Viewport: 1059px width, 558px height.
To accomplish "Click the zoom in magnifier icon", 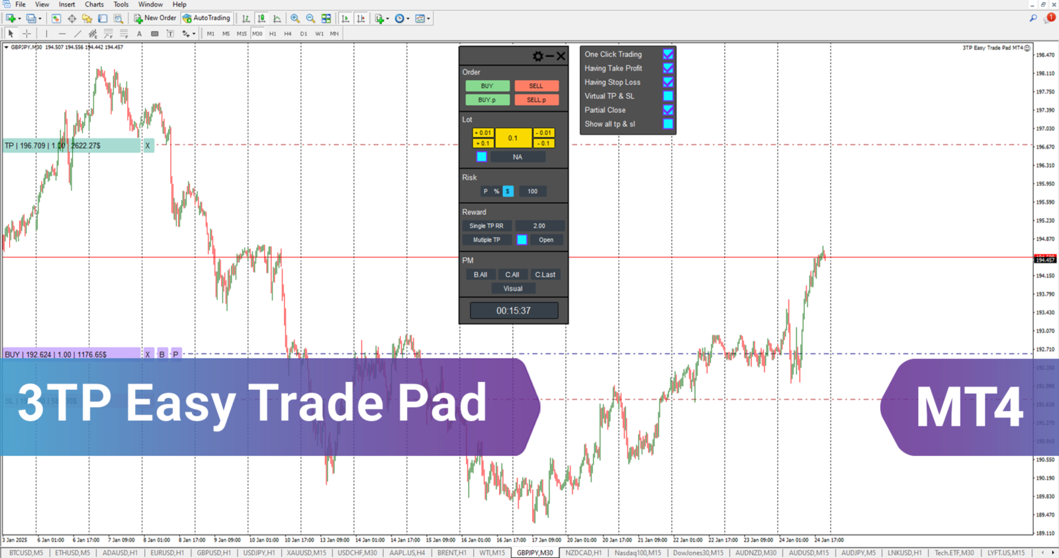I will pos(295,19).
